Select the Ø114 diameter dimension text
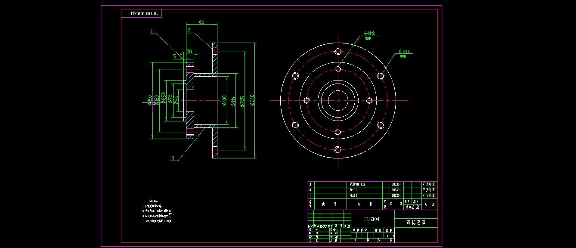 (x=233, y=101)
